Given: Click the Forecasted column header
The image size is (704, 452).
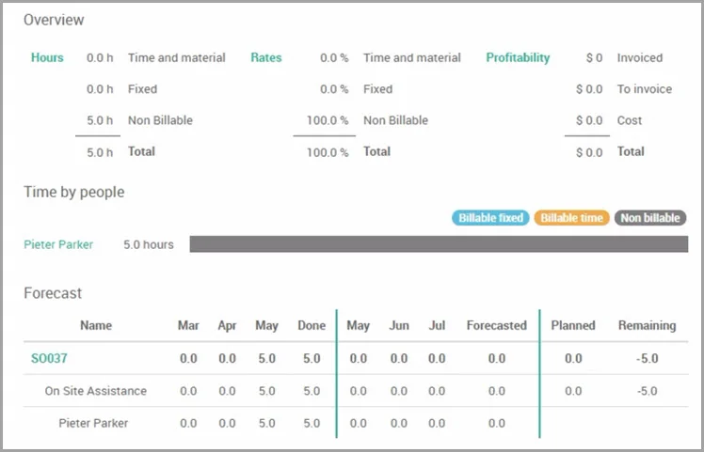Looking at the screenshot, I should click(497, 325).
